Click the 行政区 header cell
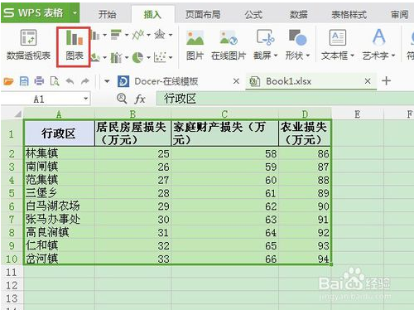 (x=59, y=133)
